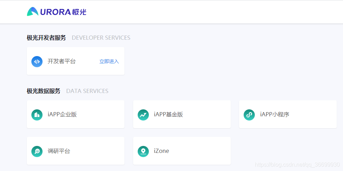Click the Aurora 极光 logo
This screenshot has width=343, height=171.
(57, 11)
